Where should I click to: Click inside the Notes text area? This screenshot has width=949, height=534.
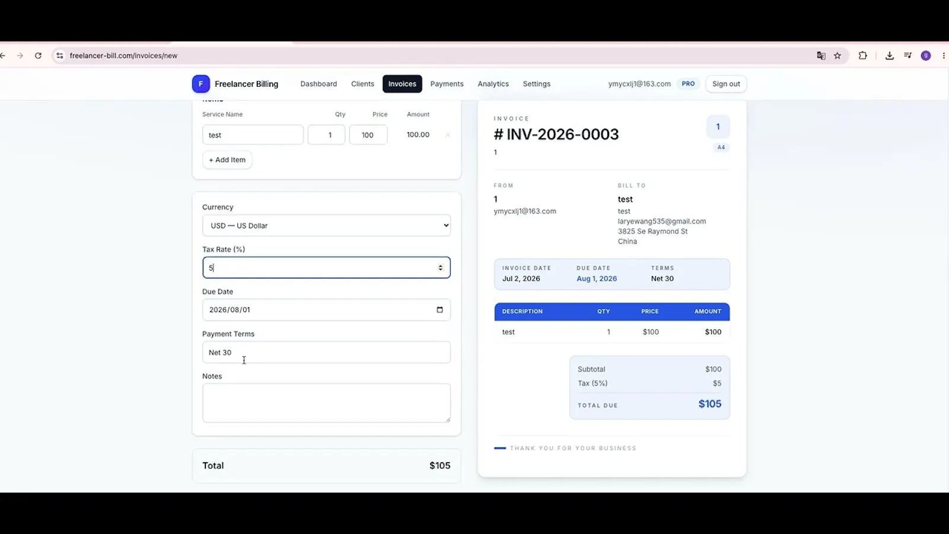click(x=326, y=403)
